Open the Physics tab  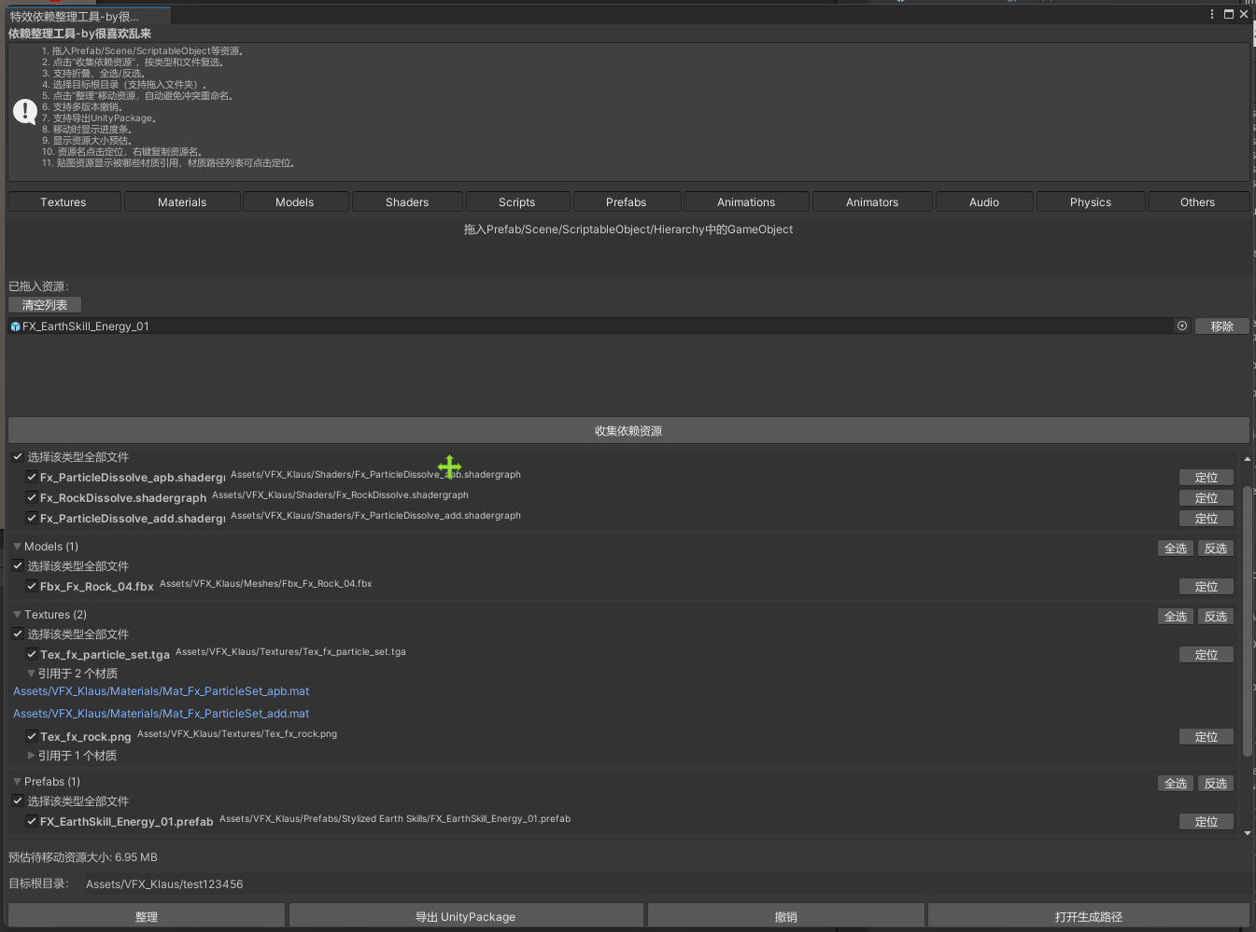(1091, 202)
